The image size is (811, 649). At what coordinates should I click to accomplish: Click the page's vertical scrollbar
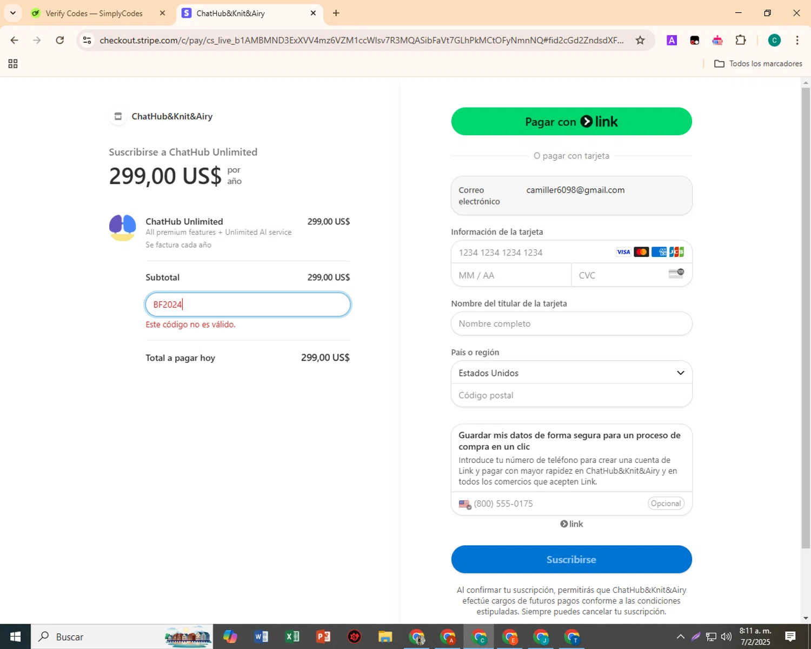coord(806,318)
